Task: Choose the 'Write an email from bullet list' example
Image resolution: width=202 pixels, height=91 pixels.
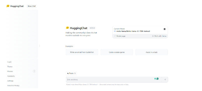Action: click(x=82, y=52)
